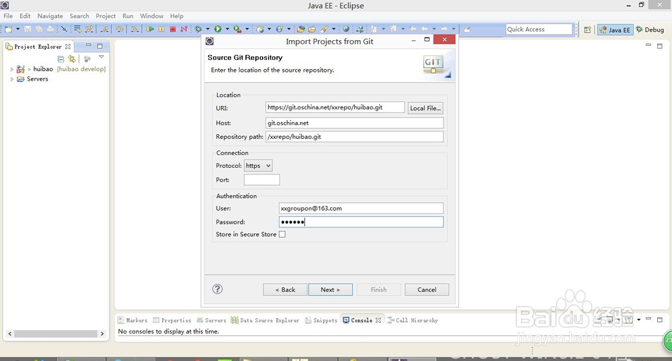This screenshot has height=361, width=672.
Task: Open the Run launch dropdown arrow
Action: coord(227,29)
